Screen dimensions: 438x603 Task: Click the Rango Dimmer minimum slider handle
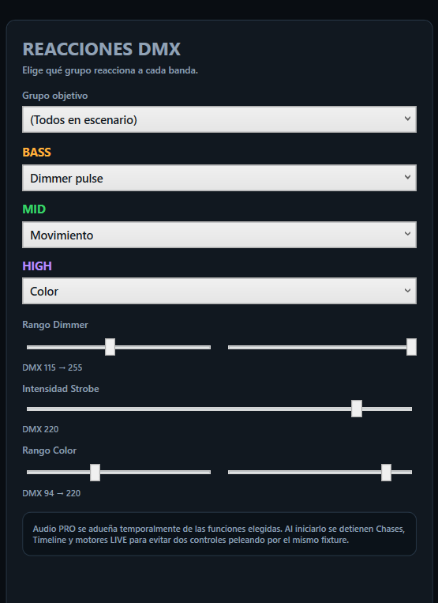(x=110, y=347)
